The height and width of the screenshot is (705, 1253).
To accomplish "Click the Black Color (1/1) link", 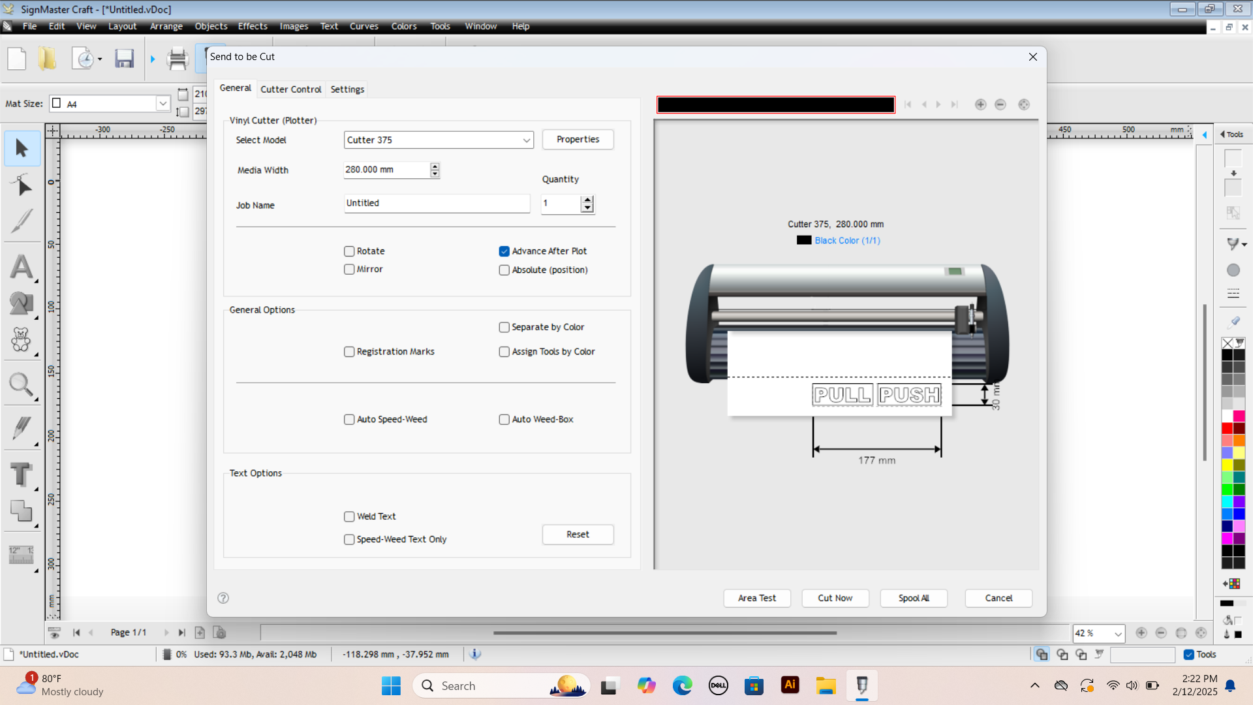I will (847, 241).
